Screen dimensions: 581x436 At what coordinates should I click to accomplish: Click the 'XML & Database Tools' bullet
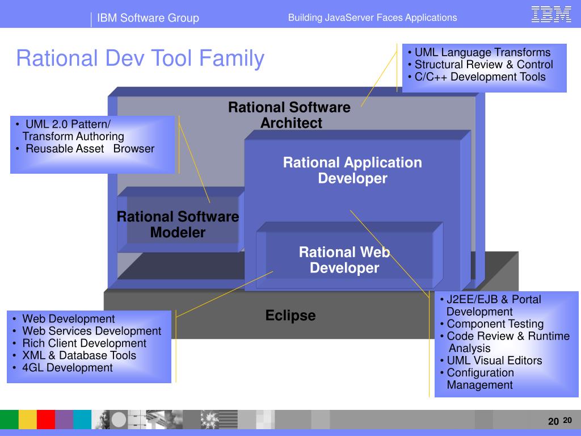(x=74, y=355)
